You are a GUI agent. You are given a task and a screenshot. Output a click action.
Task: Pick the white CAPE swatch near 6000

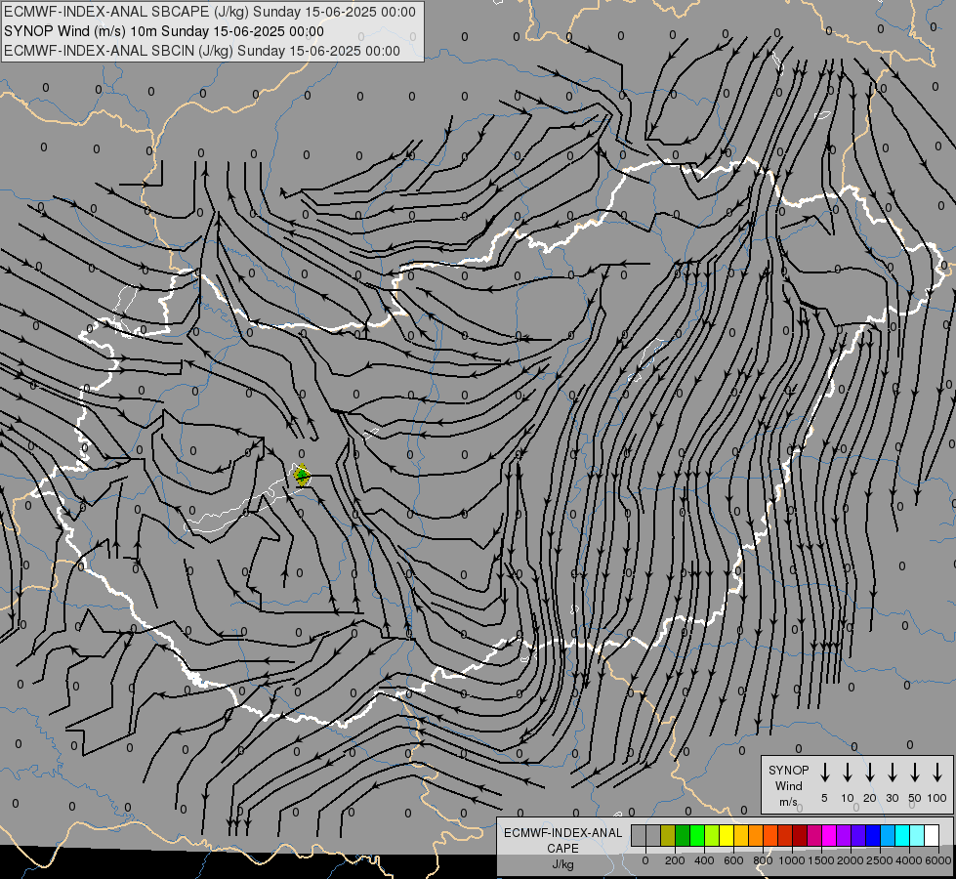931,836
